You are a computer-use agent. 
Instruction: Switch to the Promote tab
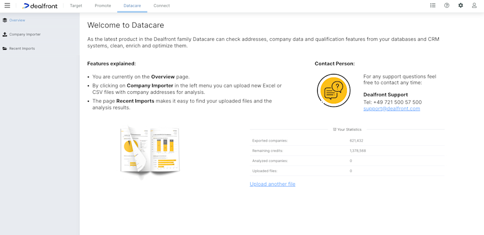coord(103,5)
